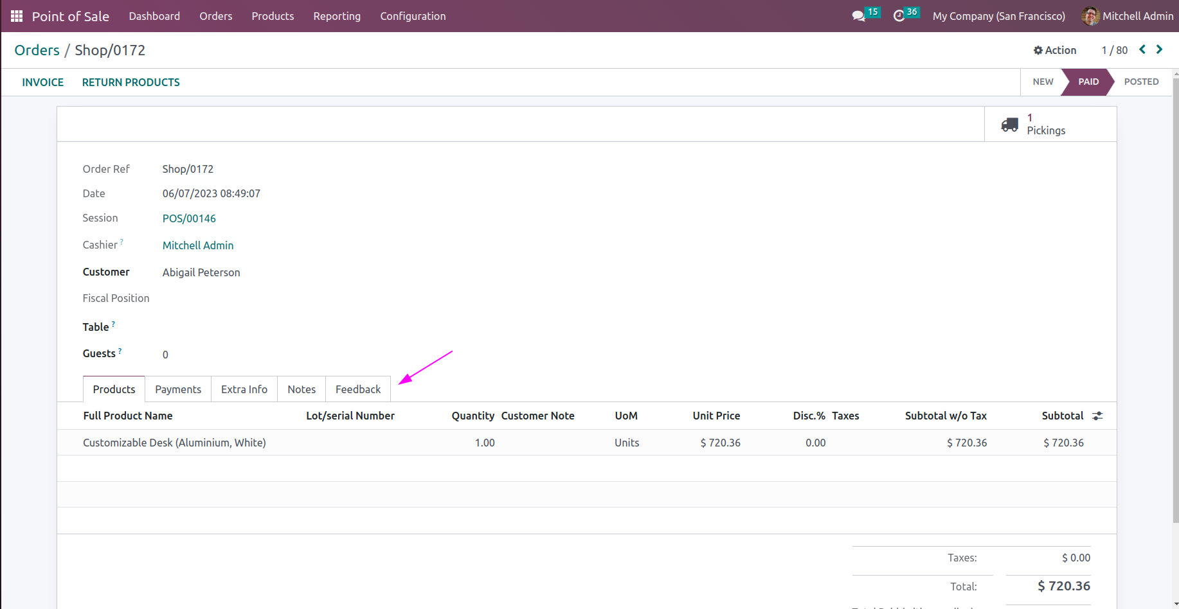Open the apps grid menu icon

[x=17, y=16]
